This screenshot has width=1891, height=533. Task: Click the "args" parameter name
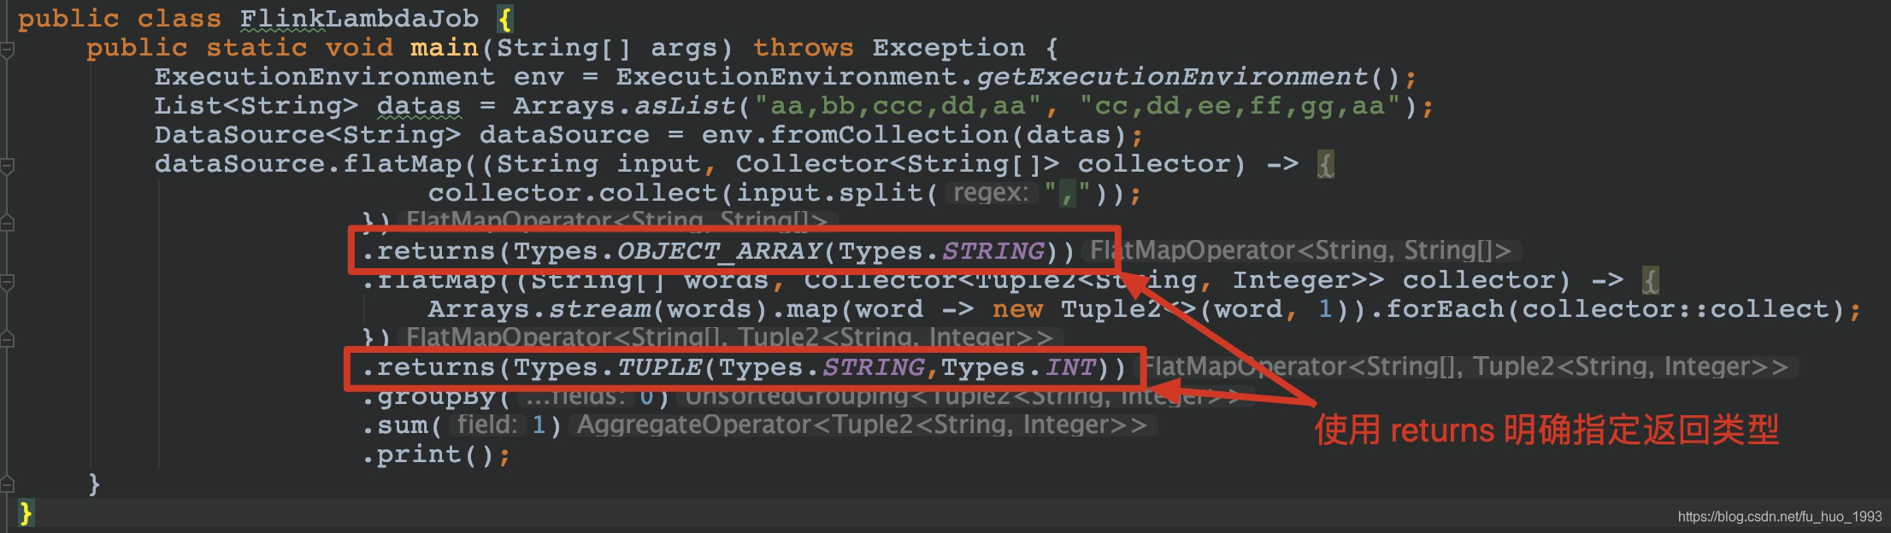click(684, 48)
